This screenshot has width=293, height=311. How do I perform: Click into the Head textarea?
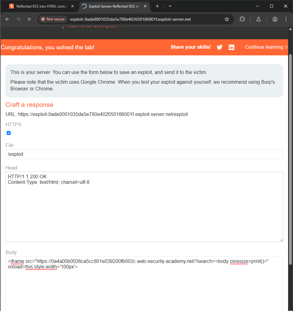coord(144,207)
